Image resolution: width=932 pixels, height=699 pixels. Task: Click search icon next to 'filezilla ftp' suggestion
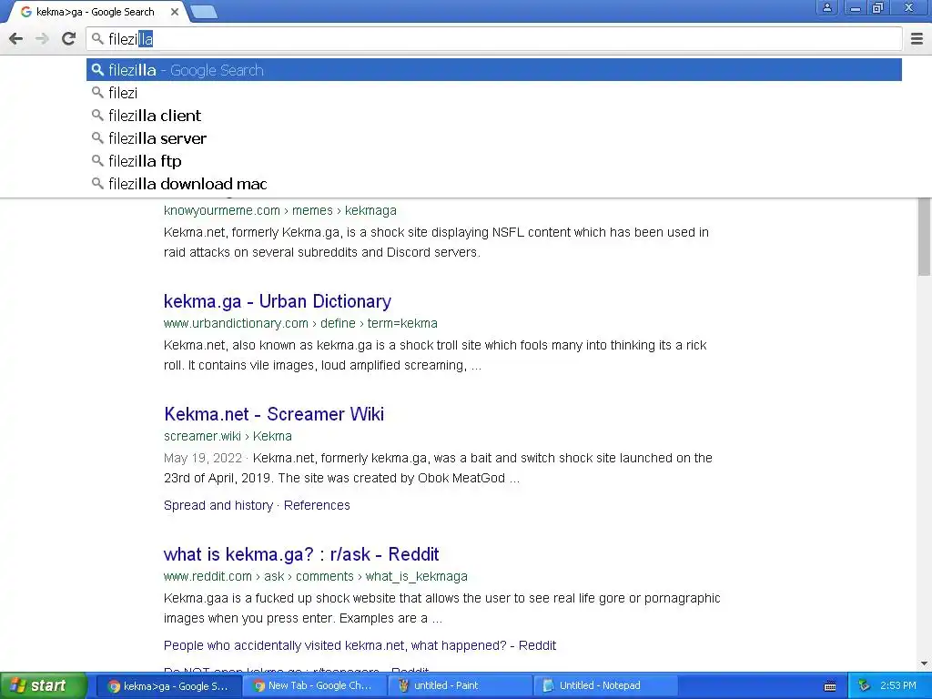(x=97, y=160)
